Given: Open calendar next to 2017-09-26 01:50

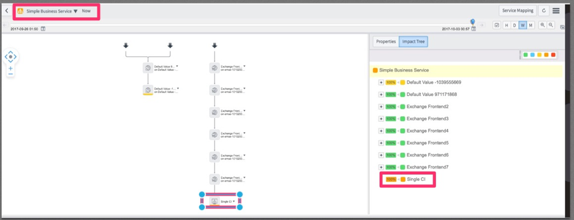Looking at the screenshot, I should tap(43, 29).
